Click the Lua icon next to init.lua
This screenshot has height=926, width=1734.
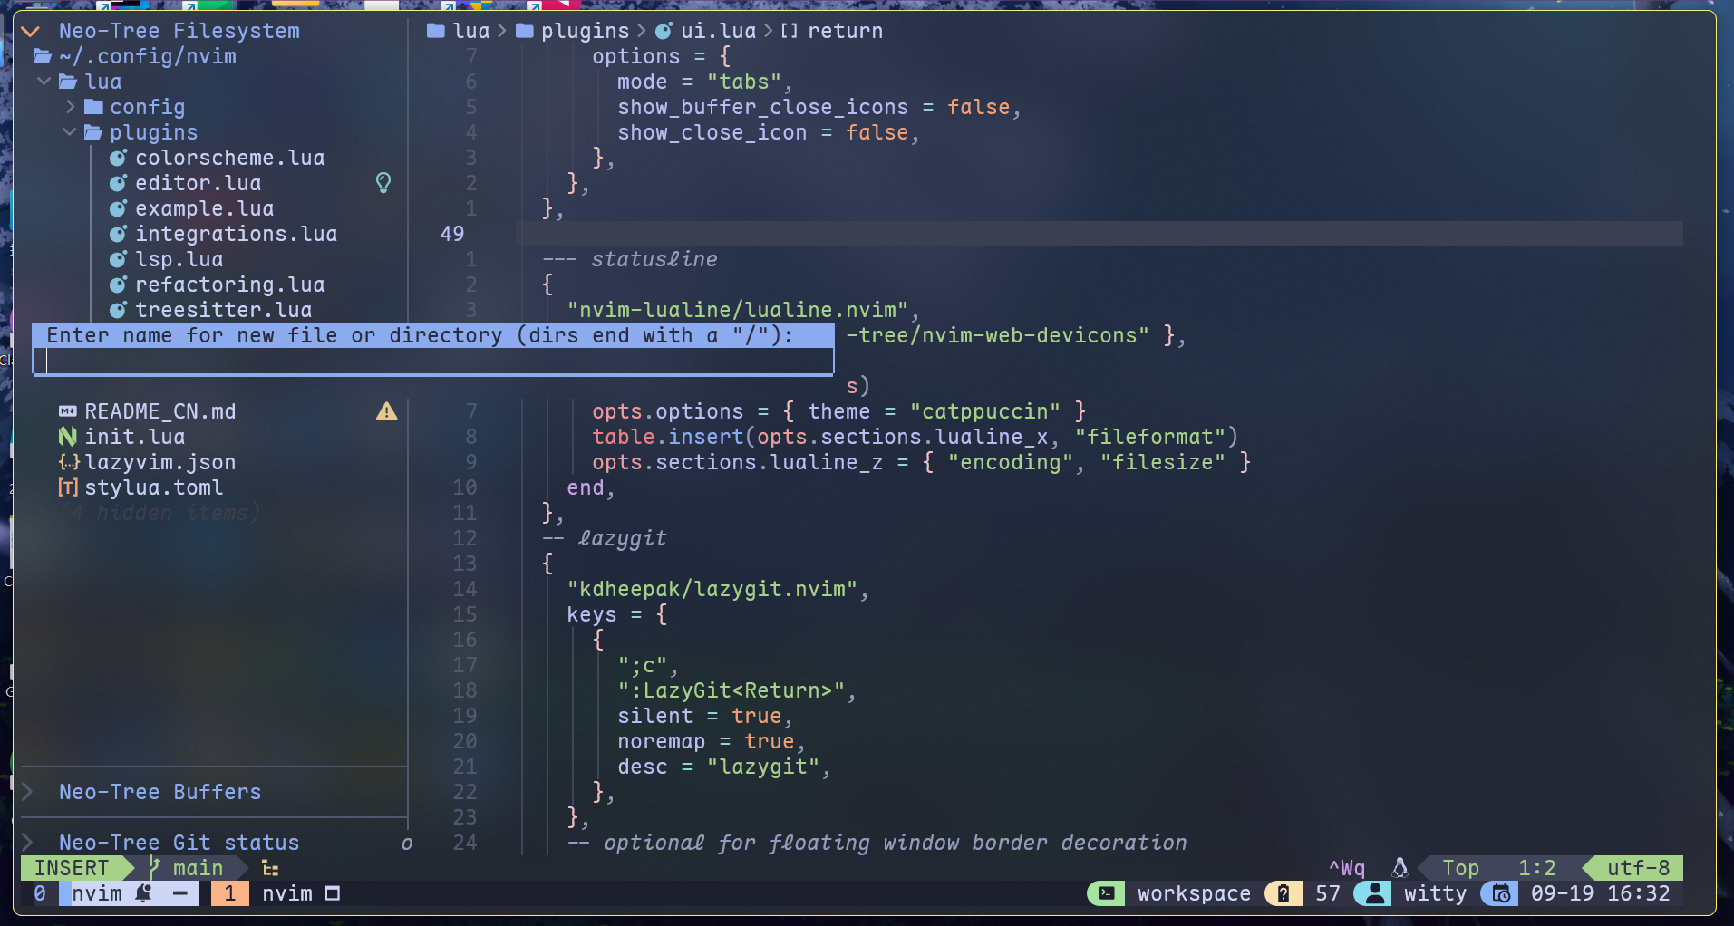(67, 436)
